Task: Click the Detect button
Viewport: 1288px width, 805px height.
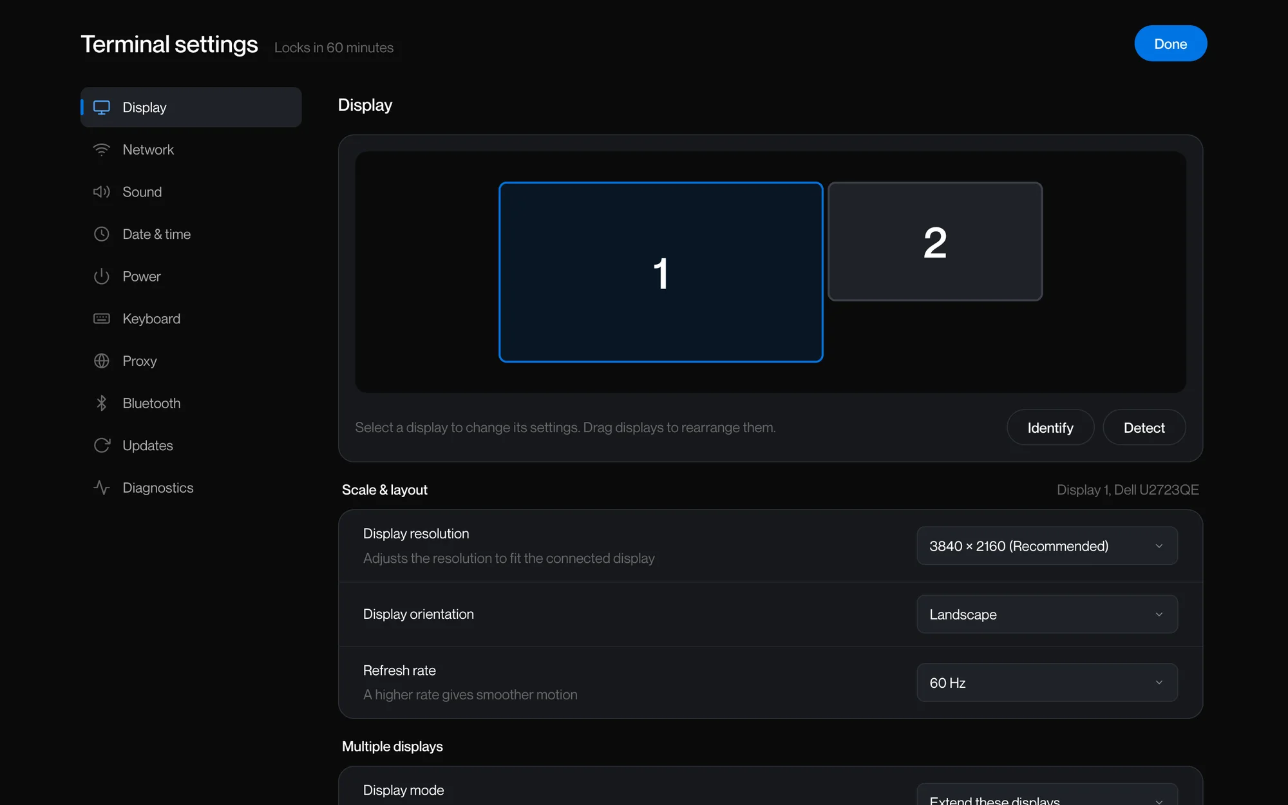Action: [x=1144, y=428]
